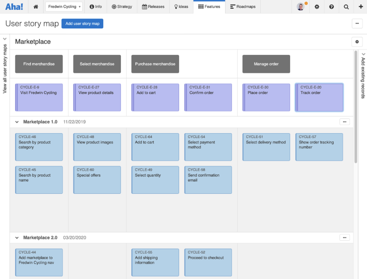This screenshot has height=279, width=367.
Task: Click the vertical scrollbar of the map
Action: (356, 108)
